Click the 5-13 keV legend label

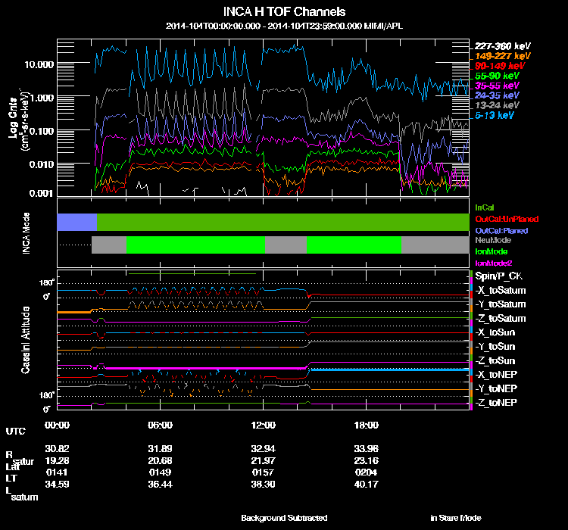pyautogui.click(x=494, y=115)
